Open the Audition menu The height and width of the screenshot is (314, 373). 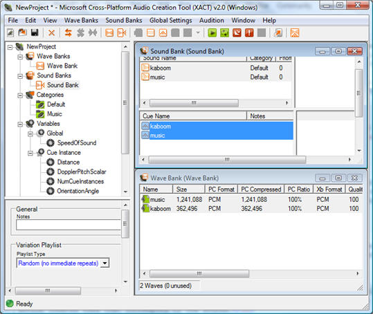(212, 21)
